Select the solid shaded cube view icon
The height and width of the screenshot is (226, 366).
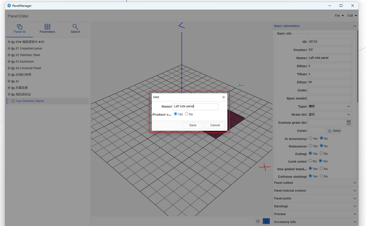click(x=266, y=221)
